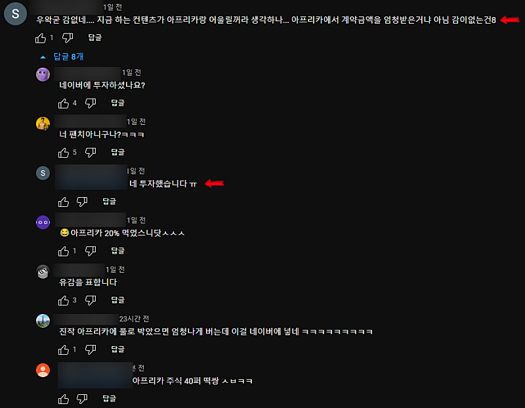Like the top comment starting with 우왁굳 감없네
Viewport: 525px width, 408px height.
click(41, 38)
